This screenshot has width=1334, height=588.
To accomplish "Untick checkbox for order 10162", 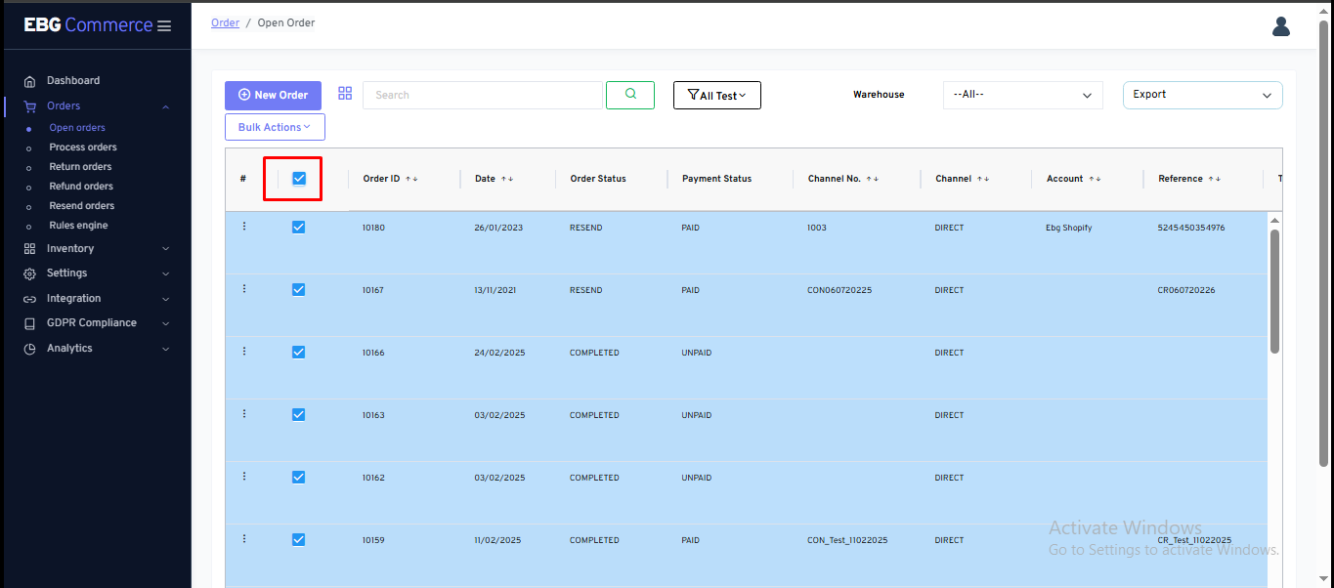I will 299,477.
